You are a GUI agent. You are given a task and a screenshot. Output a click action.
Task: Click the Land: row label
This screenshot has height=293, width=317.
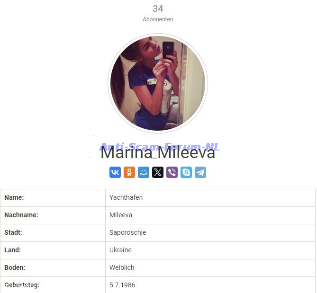12,250
